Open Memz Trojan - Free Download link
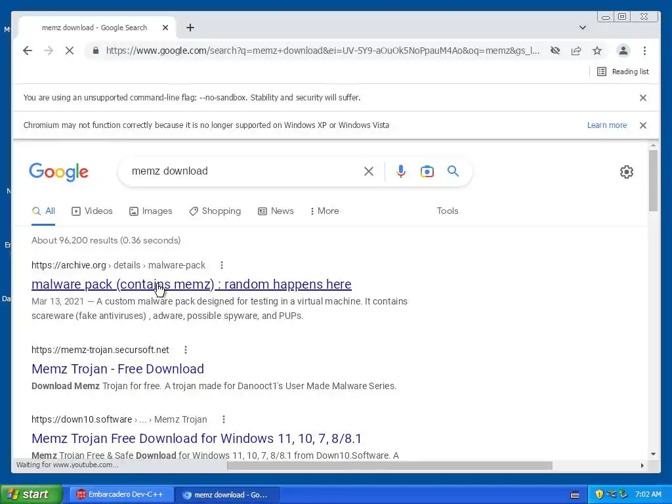Screen dimensions: 672x504 pos(117,369)
